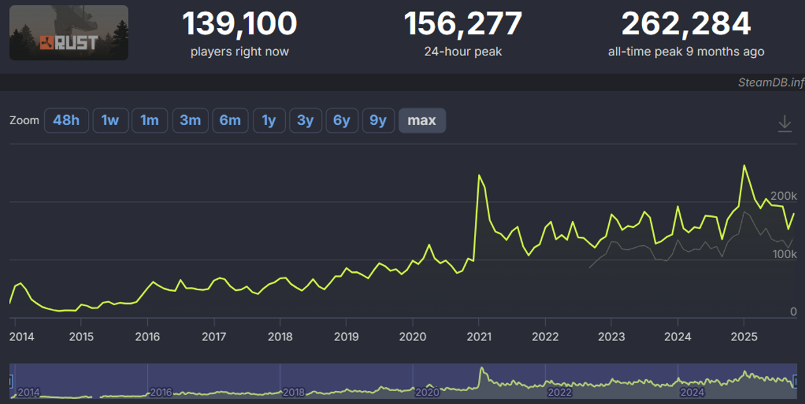This screenshot has height=404, width=805.
Task: Click the 'all-time peak 9 months ago' label
Action: tap(686, 51)
